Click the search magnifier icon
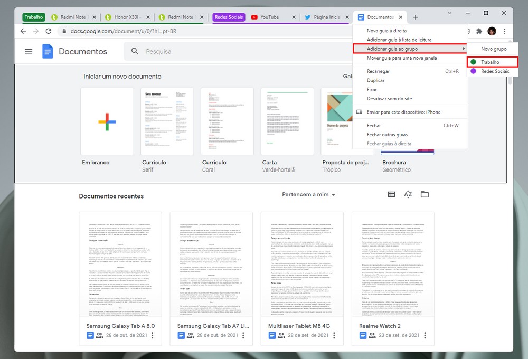528x359 pixels. [135, 51]
